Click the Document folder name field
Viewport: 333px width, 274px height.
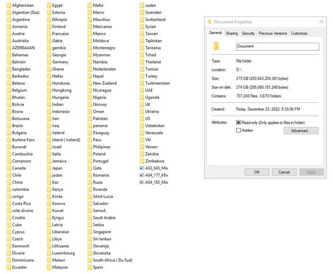click(x=278, y=46)
